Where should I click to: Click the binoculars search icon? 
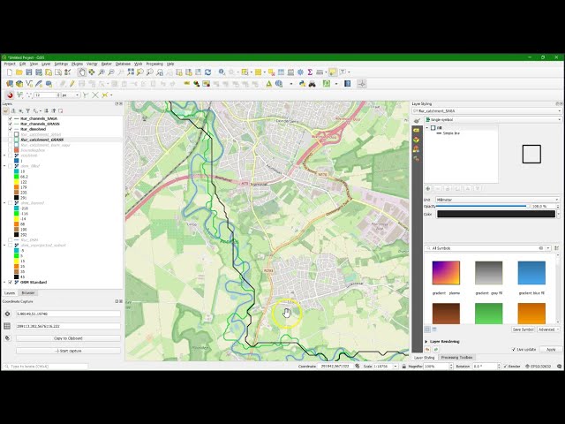(x=312, y=84)
